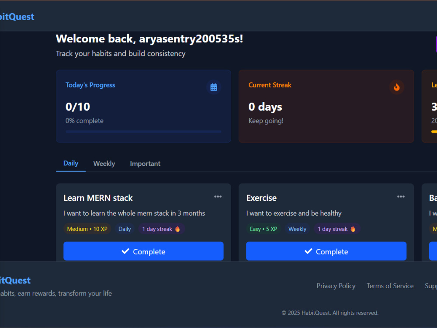Open the three-dot menu on Learn MERN stack
This screenshot has height=328, width=437.
point(218,197)
